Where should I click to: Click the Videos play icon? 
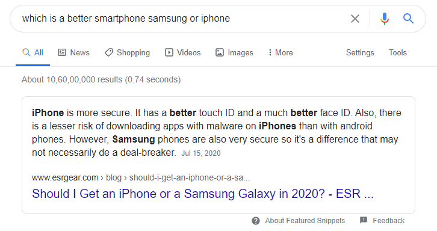pos(169,52)
